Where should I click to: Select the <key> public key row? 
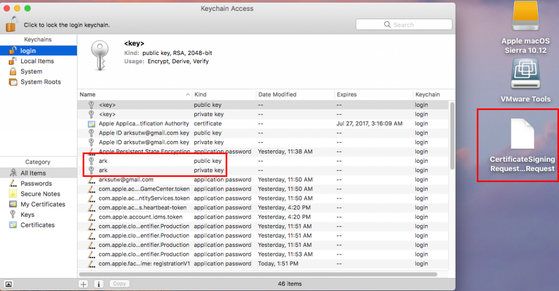coord(263,105)
